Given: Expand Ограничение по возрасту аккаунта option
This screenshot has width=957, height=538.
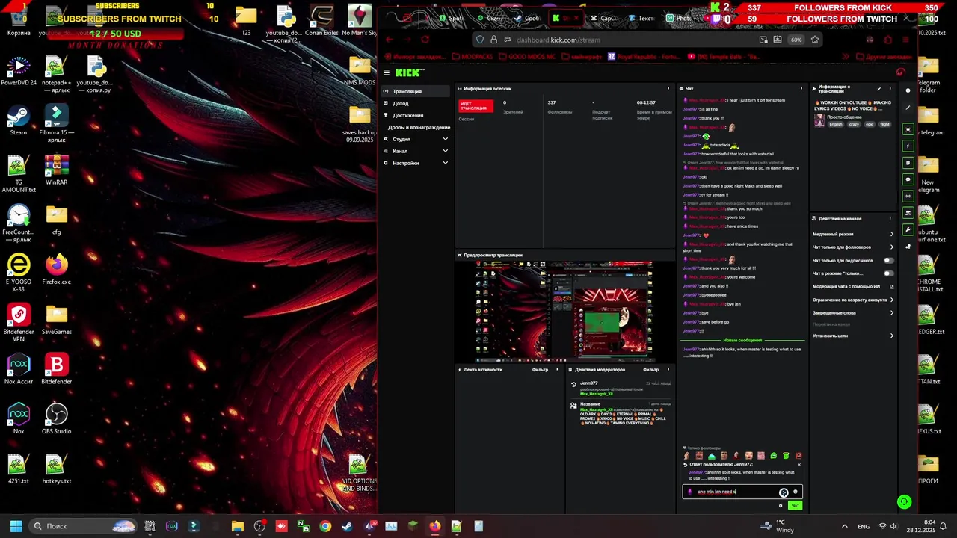Looking at the screenshot, I should click(x=852, y=300).
